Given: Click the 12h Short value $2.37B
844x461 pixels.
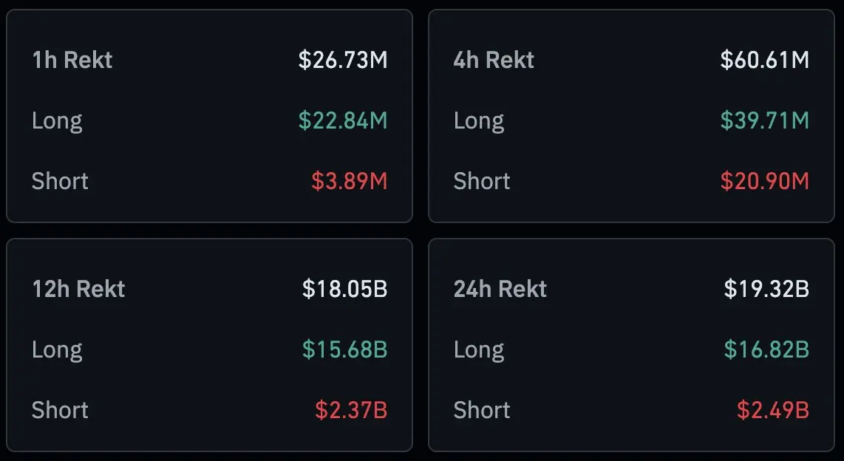Looking at the screenshot, I should click(351, 410).
